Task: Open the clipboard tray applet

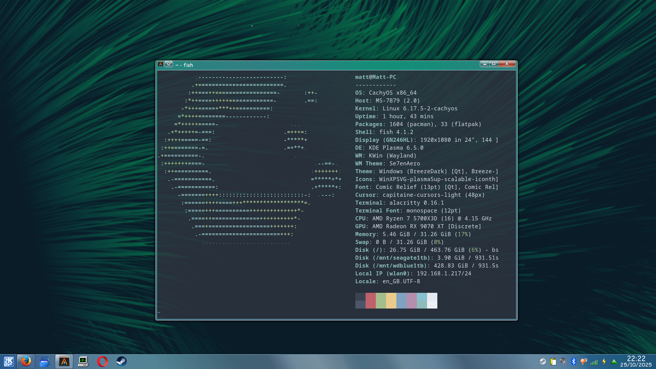Action: pyautogui.click(x=553, y=361)
